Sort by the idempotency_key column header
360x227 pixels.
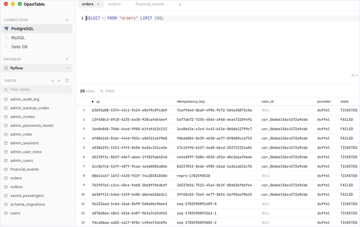pos(191,102)
